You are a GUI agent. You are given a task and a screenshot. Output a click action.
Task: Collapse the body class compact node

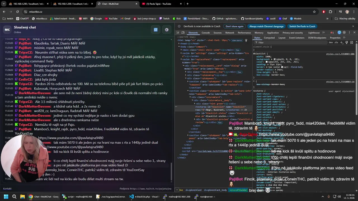179,47
